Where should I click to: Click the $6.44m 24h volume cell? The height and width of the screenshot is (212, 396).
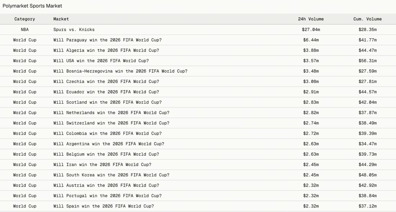coord(311,40)
